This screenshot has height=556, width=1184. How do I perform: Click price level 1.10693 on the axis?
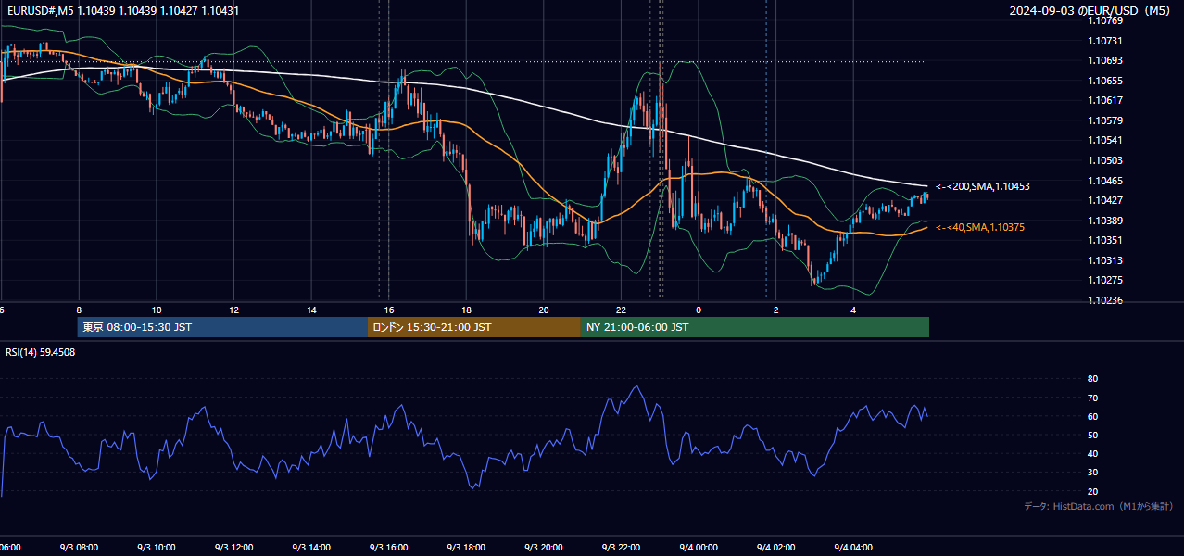pos(1105,60)
